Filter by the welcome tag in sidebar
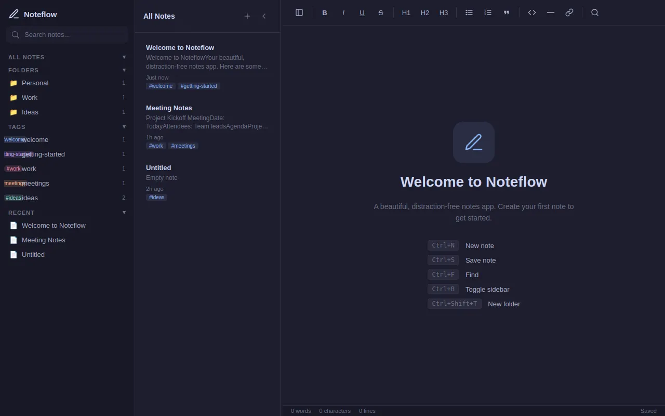The width and height of the screenshot is (665, 416). click(x=67, y=139)
